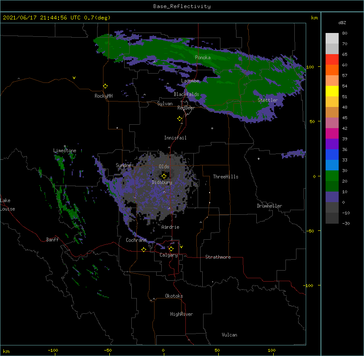Click the Okotoks label
The image size is (364, 356).
pos(174,296)
